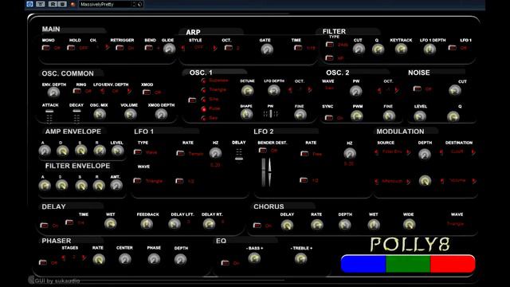Click the OSC. 2 PW knob
The image size is (510, 287).
coord(356,92)
